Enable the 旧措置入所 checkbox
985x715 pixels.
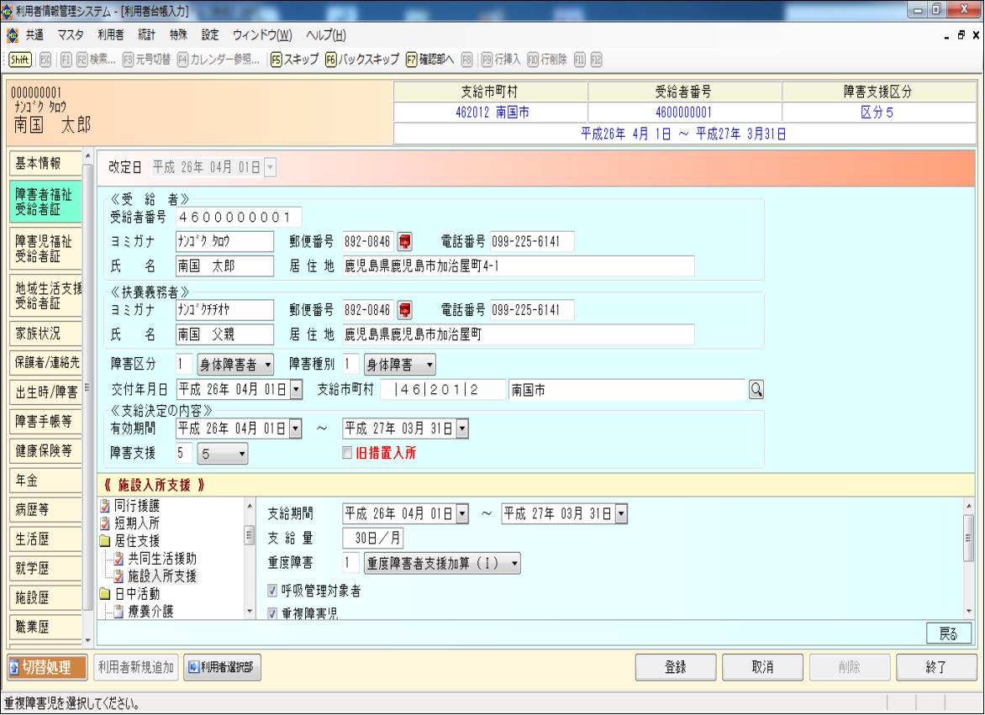348,454
